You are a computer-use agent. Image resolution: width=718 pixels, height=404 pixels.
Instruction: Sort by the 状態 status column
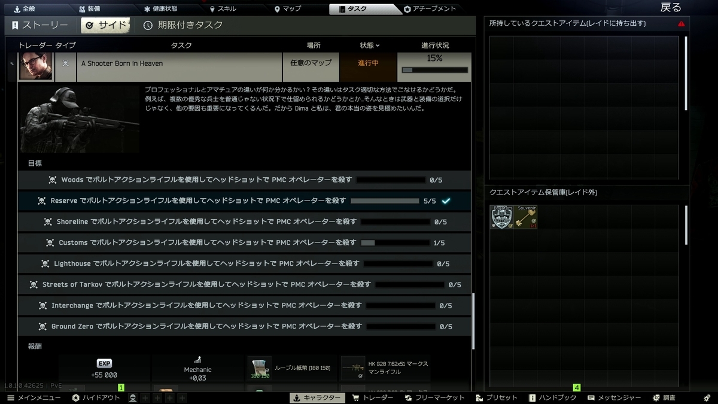coord(370,45)
